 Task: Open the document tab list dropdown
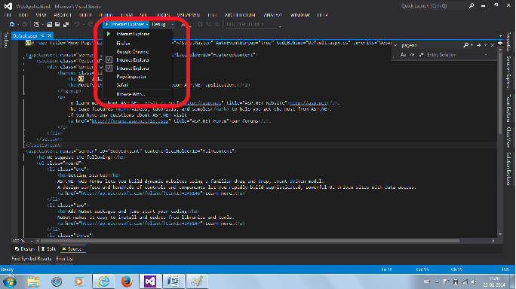coord(500,36)
